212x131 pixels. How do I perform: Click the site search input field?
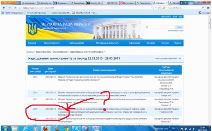(160, 27)
